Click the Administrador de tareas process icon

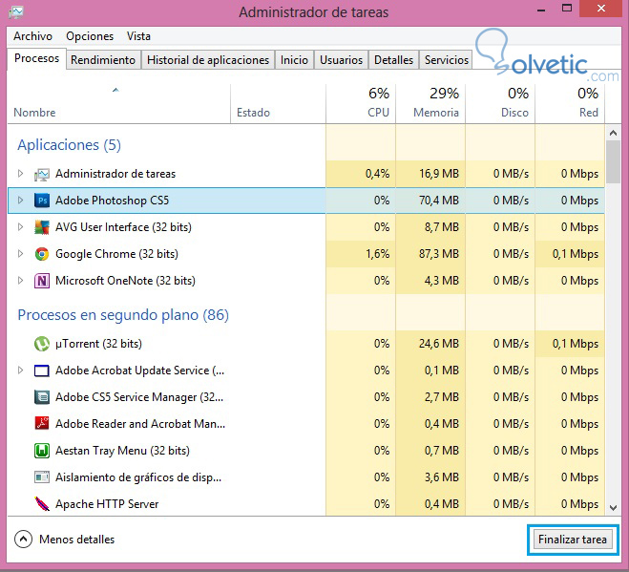pyautogui.click(x=42, y=174)
